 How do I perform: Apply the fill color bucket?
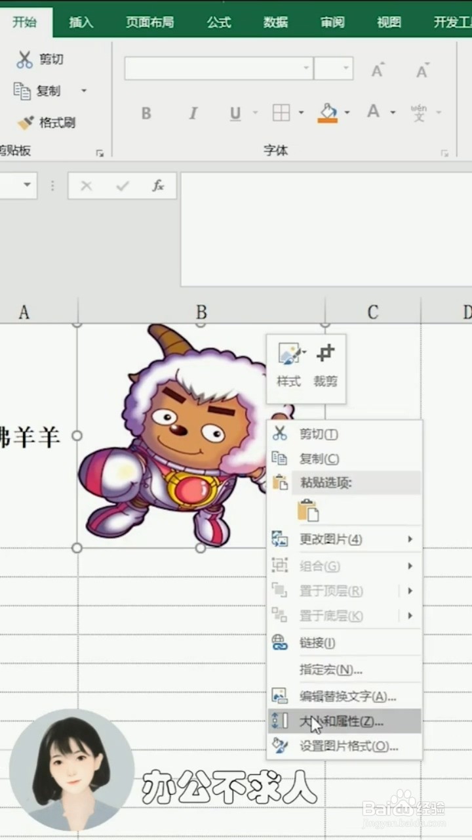(327, 113)
